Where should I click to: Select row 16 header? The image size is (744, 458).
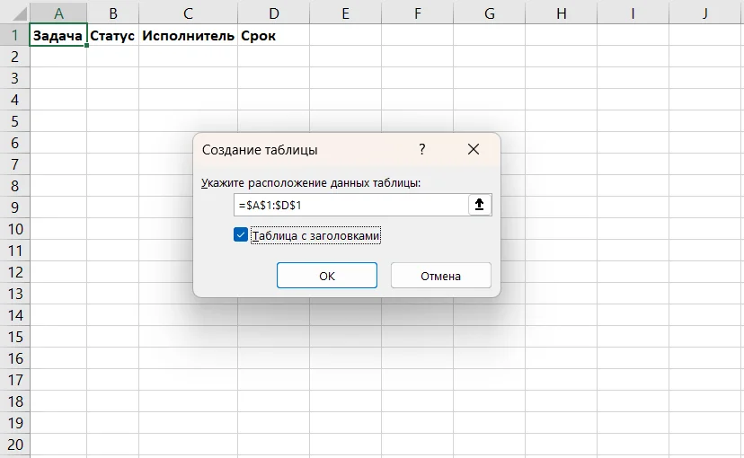click(x=14, y=358)
